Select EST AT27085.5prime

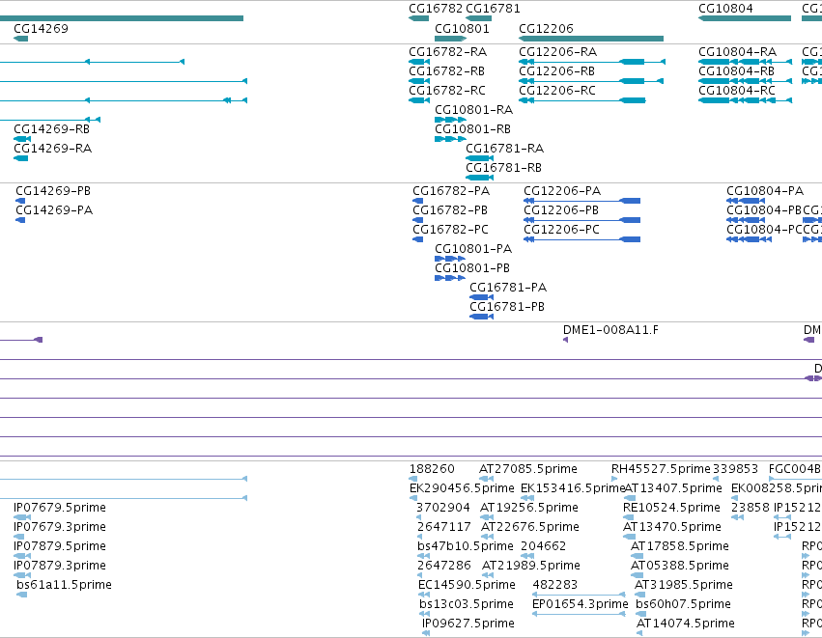tap(528, 469)
